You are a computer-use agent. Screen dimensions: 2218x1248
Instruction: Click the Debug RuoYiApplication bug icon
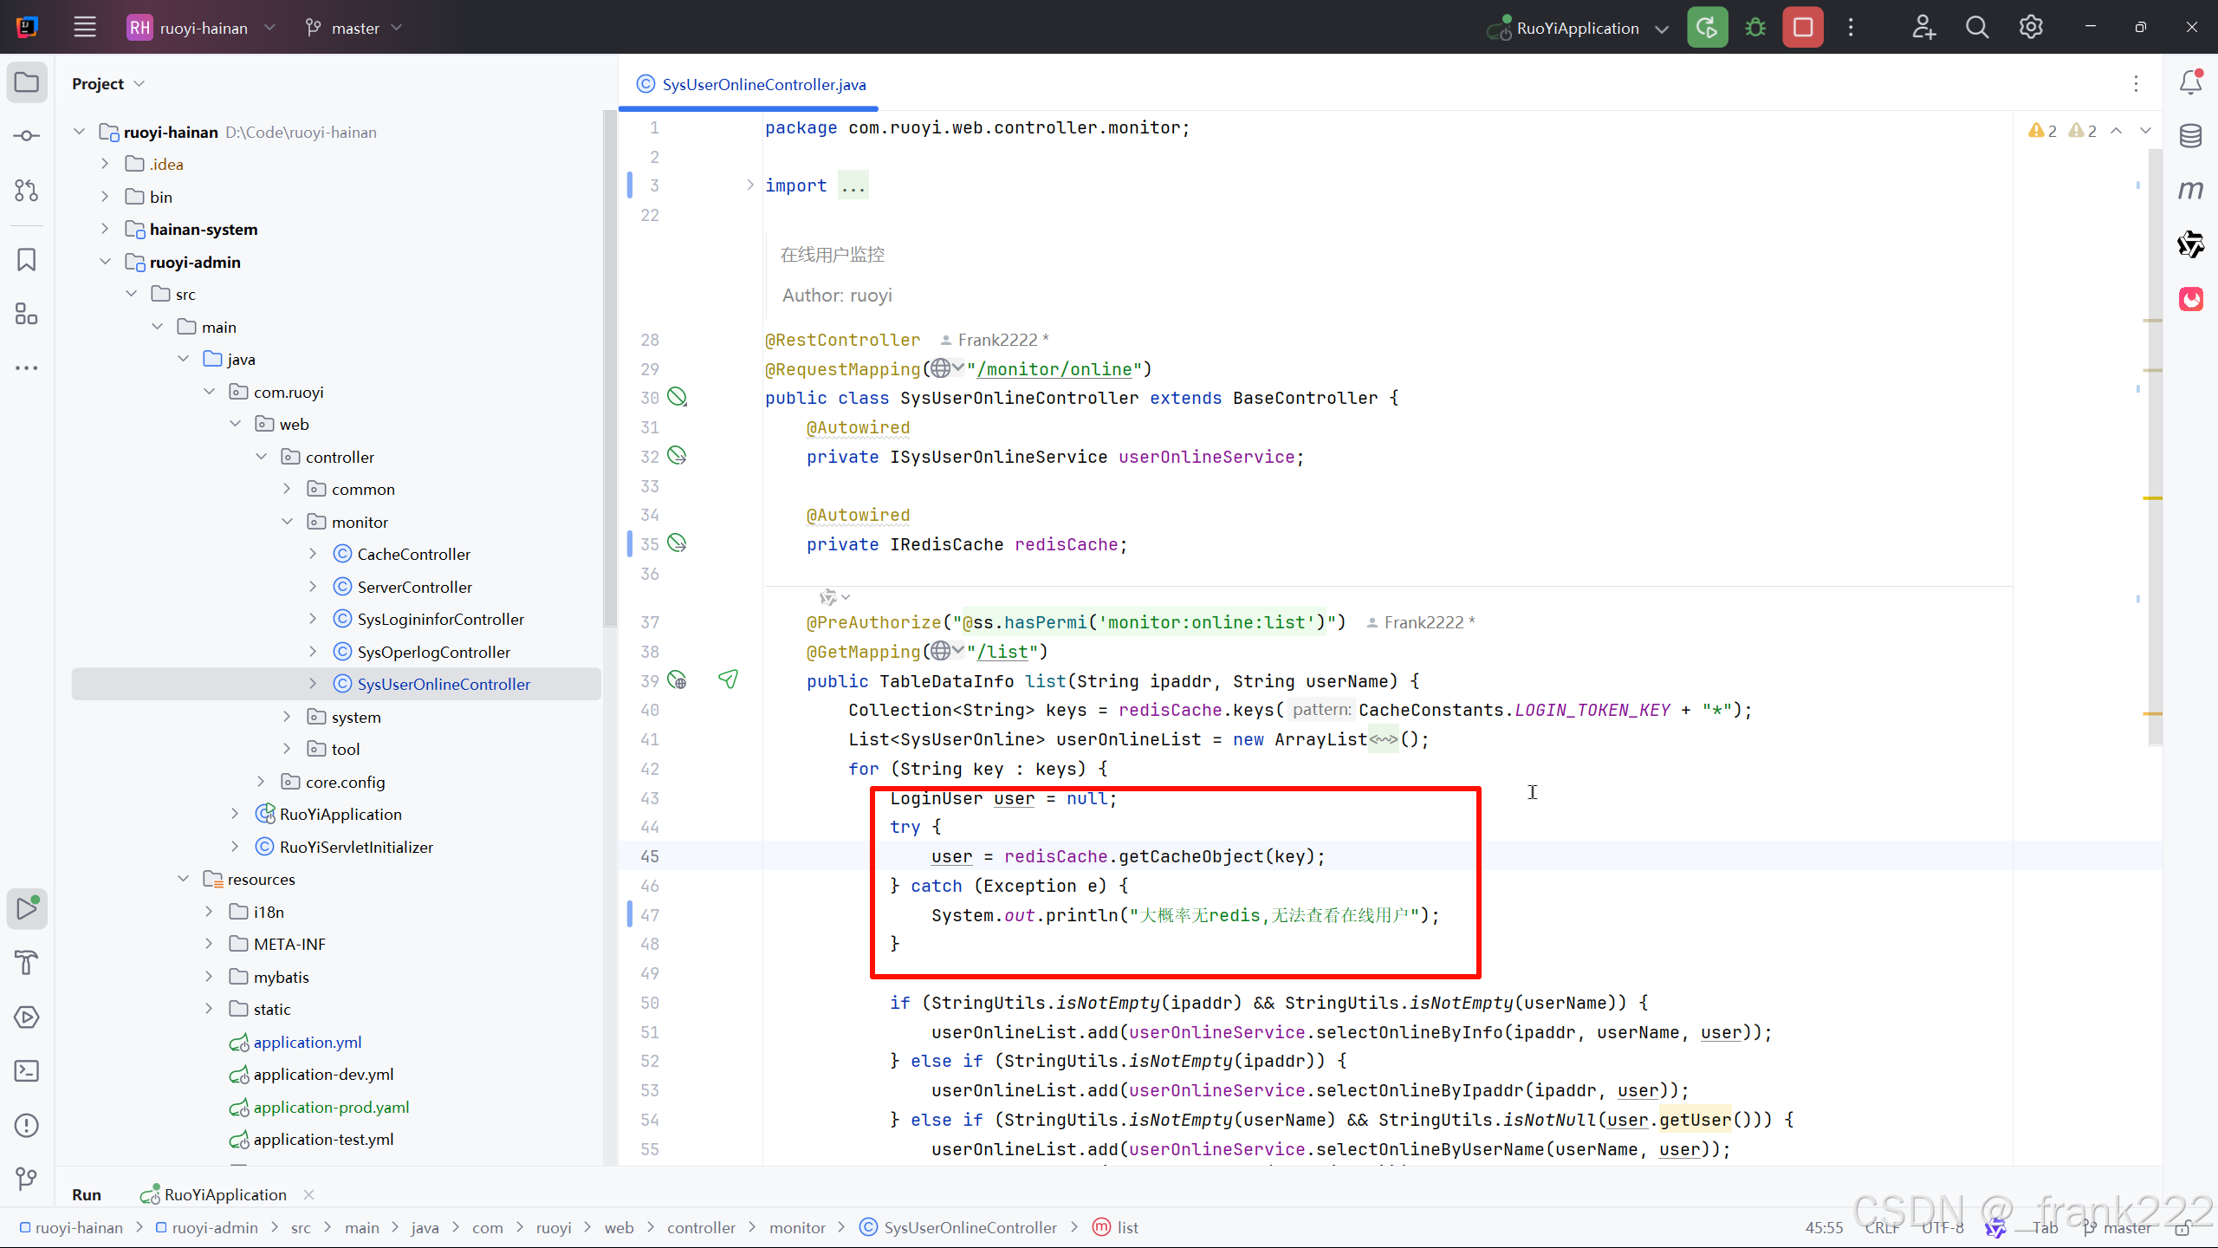[x=1755, y=28]
